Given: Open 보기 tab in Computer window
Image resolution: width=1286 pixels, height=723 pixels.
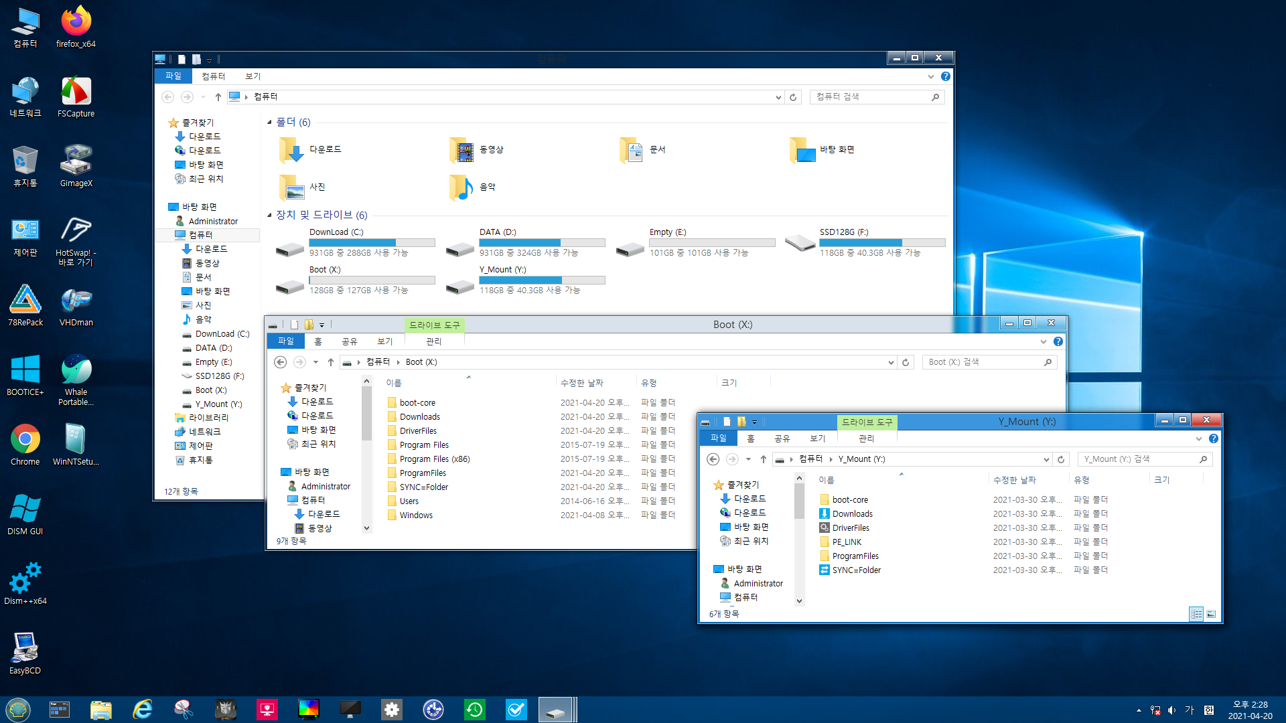Looking at the screenshot, I should [253, 76].
